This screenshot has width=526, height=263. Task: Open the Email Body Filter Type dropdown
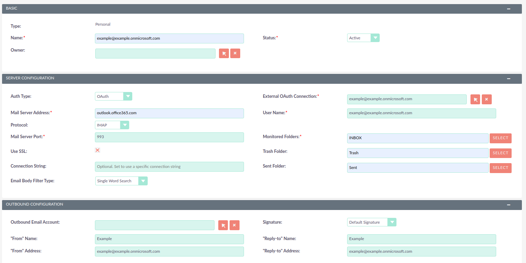click(143, 181)
